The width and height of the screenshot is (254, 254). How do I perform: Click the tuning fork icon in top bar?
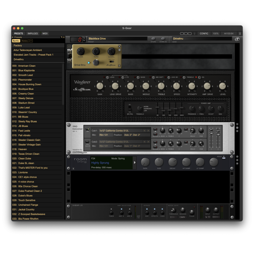[195, 34]
